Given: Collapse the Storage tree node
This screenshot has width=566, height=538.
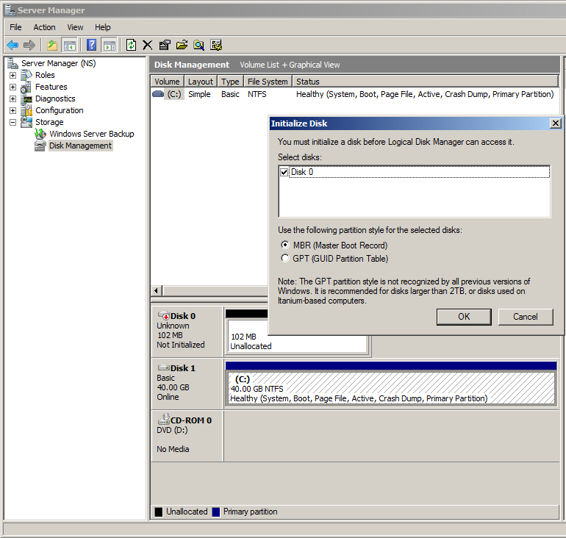Looking at the screenshot, I should click(x=12, y=122).
